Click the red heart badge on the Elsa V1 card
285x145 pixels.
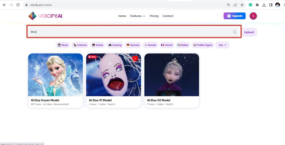click(x=135, y=58)
